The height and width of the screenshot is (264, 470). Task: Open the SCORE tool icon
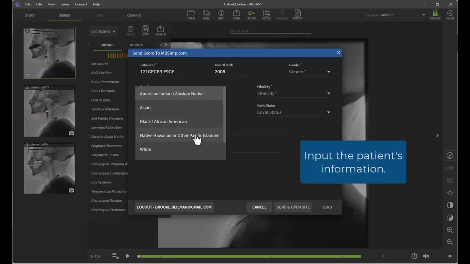251,15
